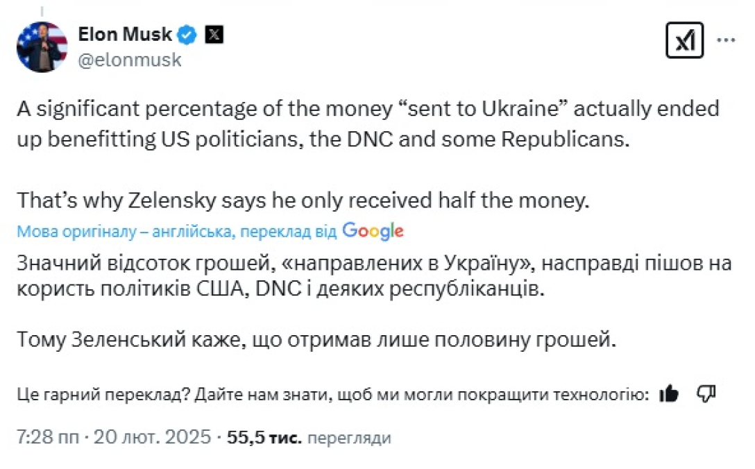Open the three-dot more options menu
755x469 pixels.
click(x=726, y=40)
